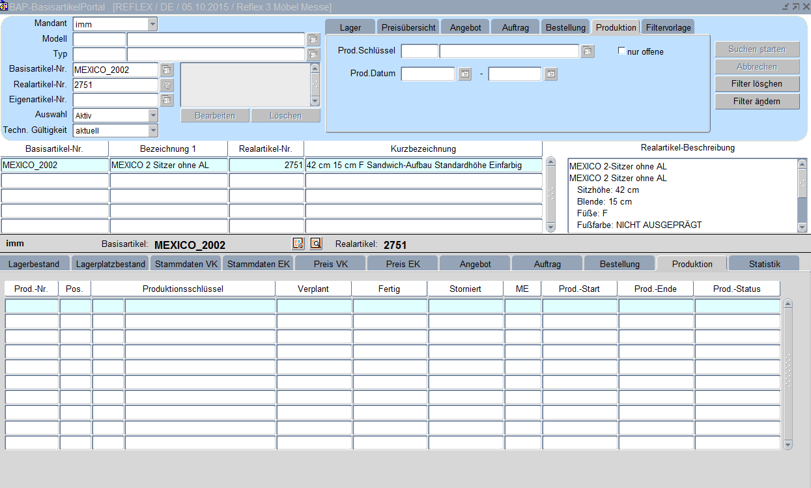Enable the 'nur offene' checkbox
Viewport: 811px width, 488px height.
pyautogui.click(x=621, y=51)
